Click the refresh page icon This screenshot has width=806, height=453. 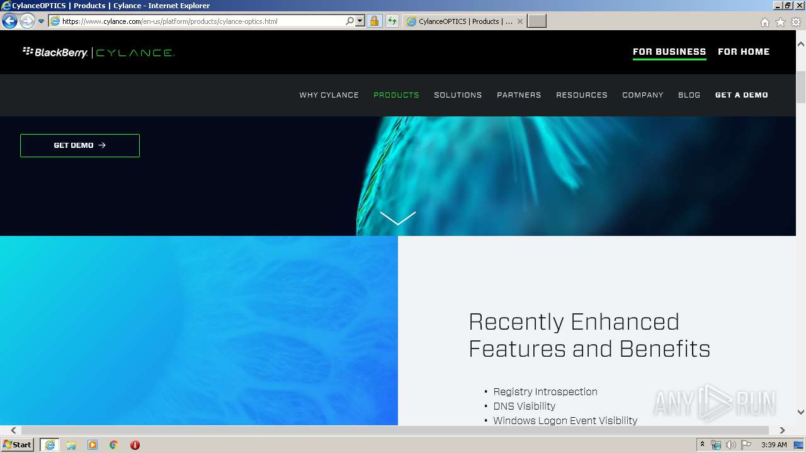tap(392, 21)
